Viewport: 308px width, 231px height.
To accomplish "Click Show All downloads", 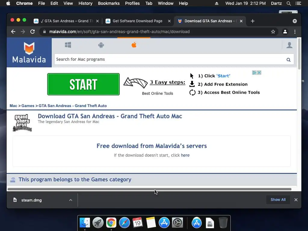I will click(278, 200).
